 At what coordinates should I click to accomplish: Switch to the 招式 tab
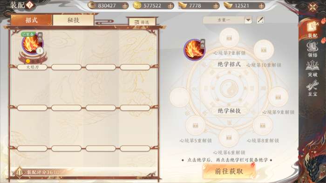(x=31, y=20)
